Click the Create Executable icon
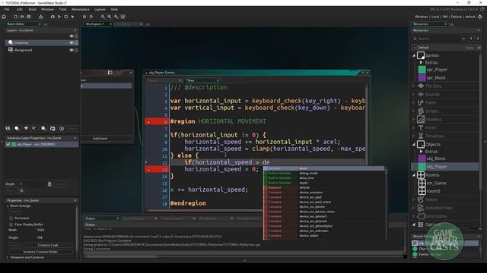Viewport: 487px width, 273px height. tap(40, 17)
